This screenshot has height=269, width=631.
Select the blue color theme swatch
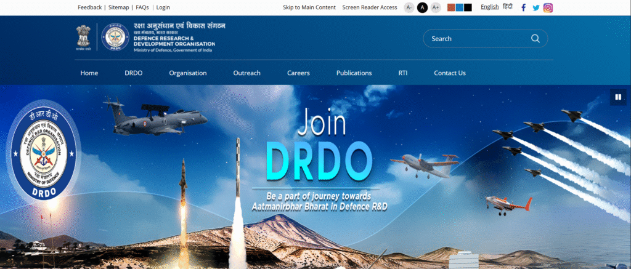point(460,7)
